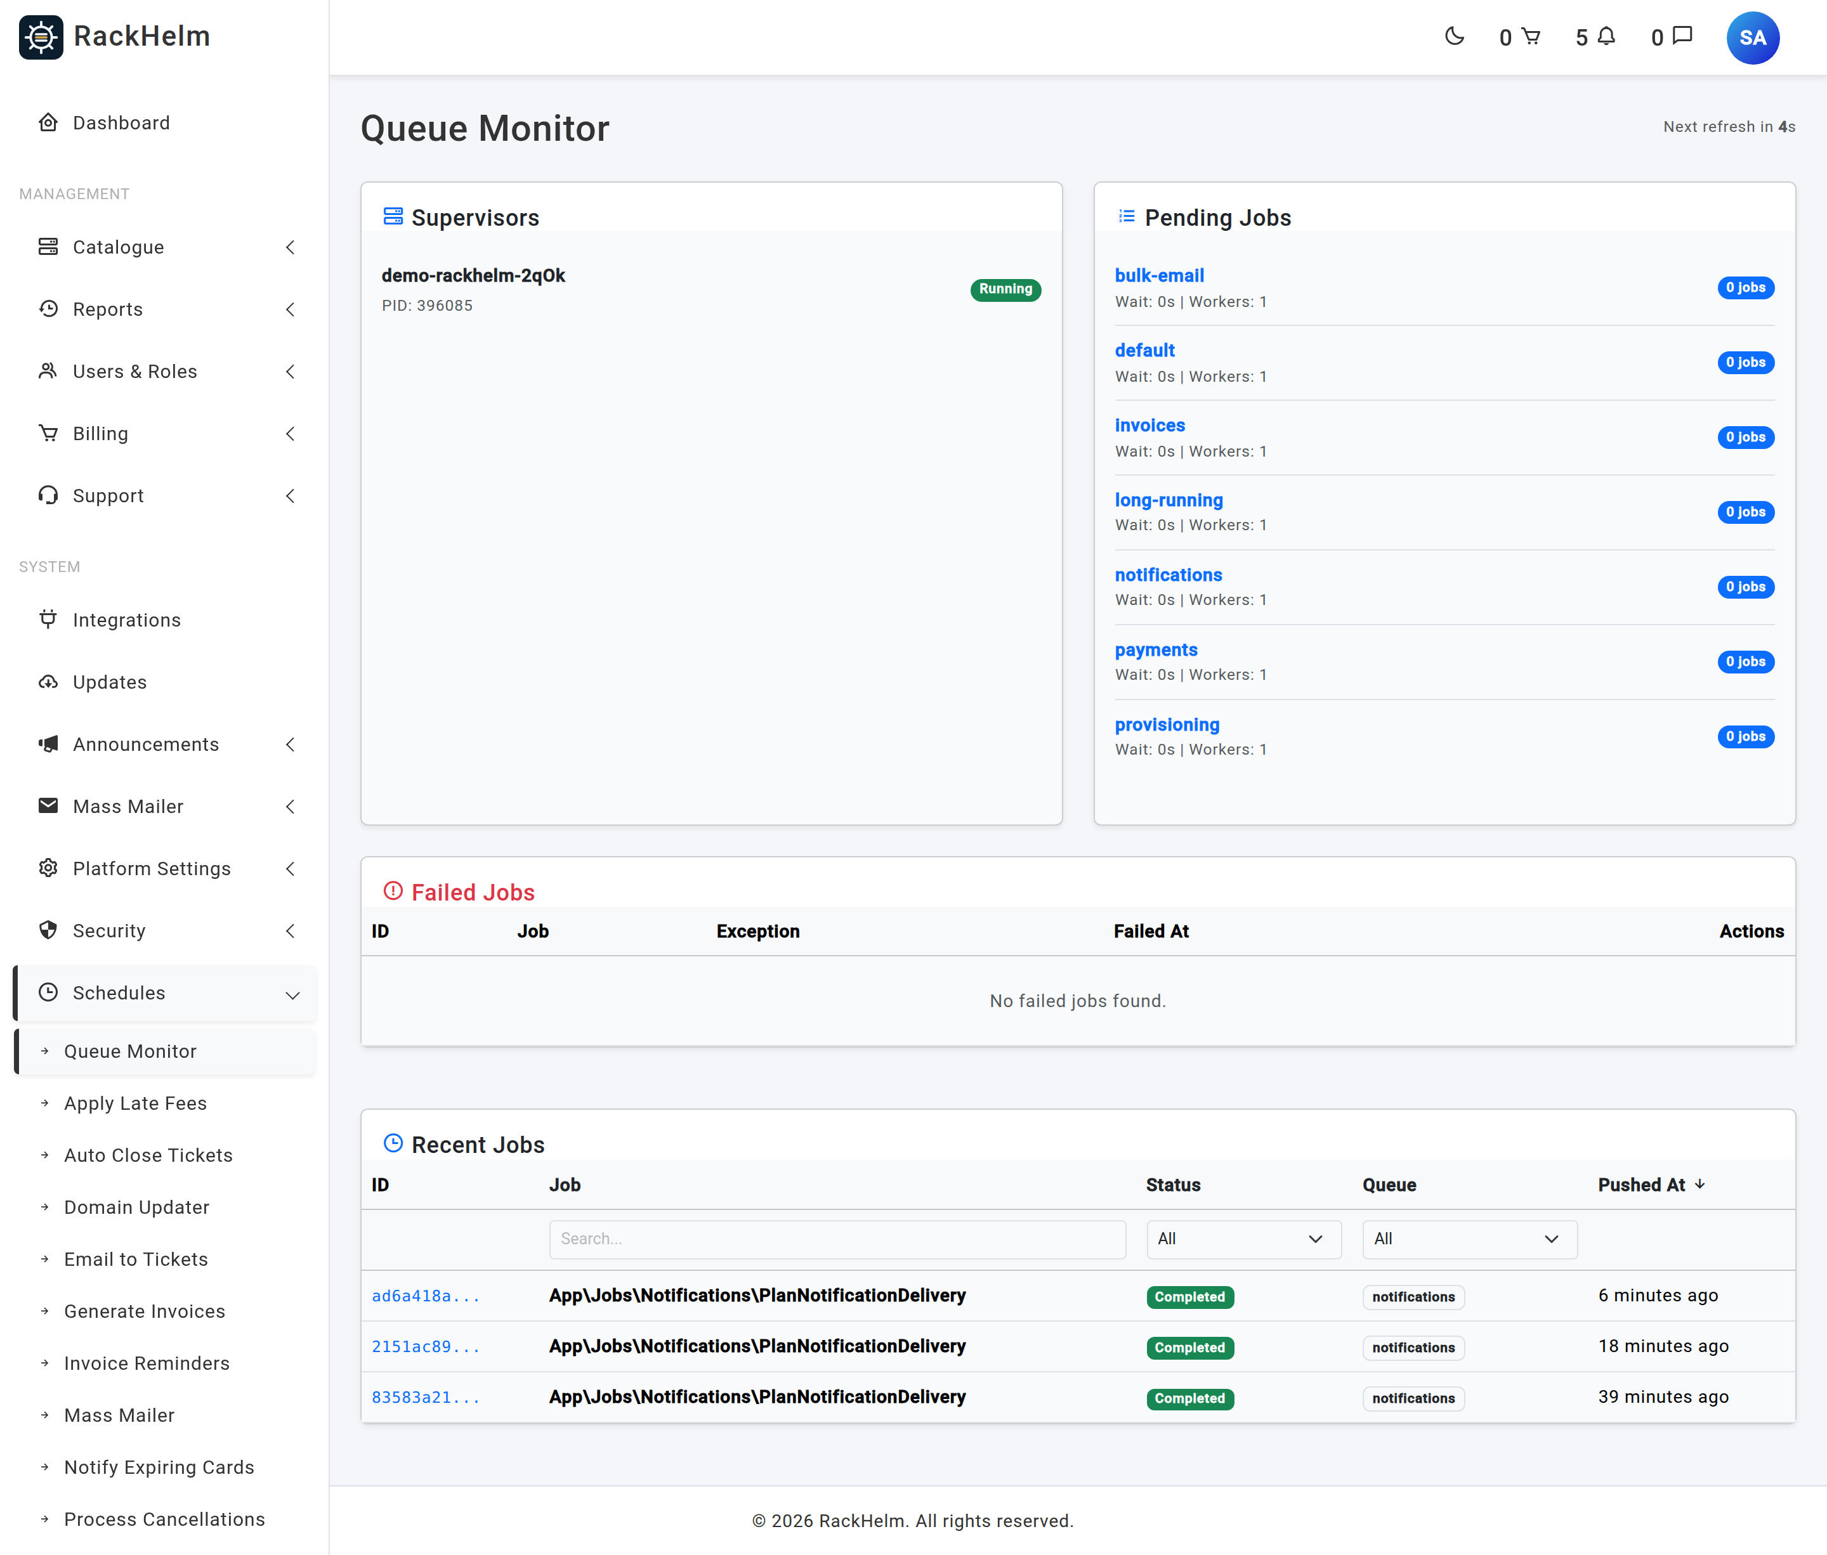Click the 6 minutes ago timestamp
Viewport: 1827px width, 1555px height.
coord(1658,1296)
